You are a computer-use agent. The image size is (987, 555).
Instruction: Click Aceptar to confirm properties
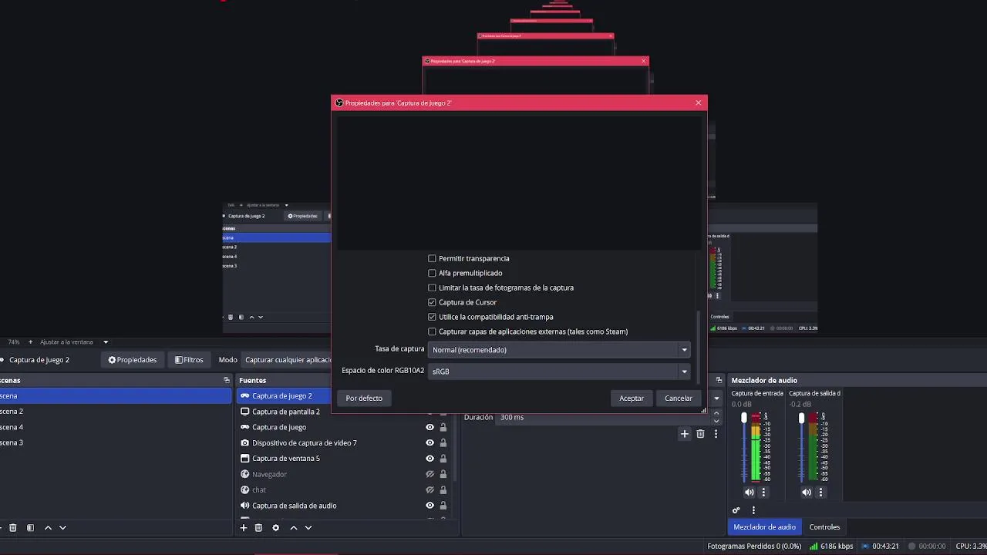632,399
